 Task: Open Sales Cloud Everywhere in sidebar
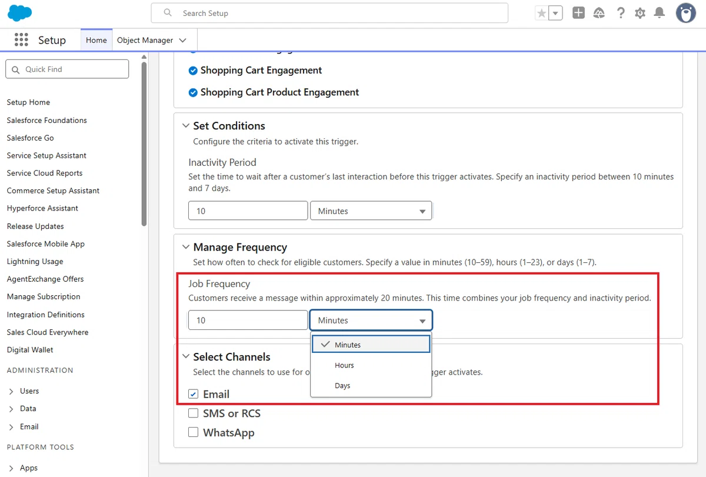(48, 332)
